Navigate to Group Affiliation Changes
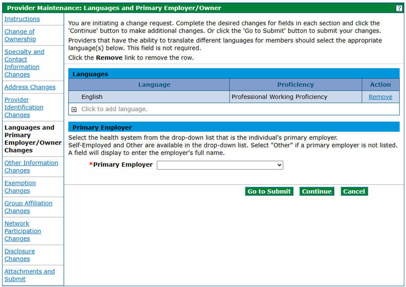The height and width of the screenshot is (287, 406). coord(28,207)
